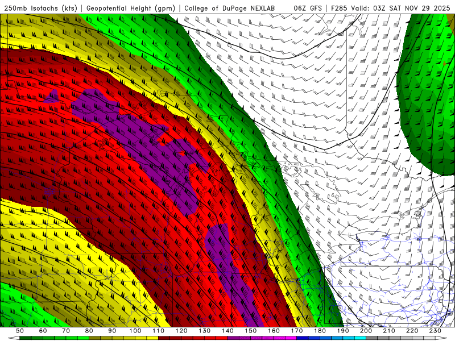Click the 210 legend label
The width and height of the screenshot is (455, 341).
(389, 331)
